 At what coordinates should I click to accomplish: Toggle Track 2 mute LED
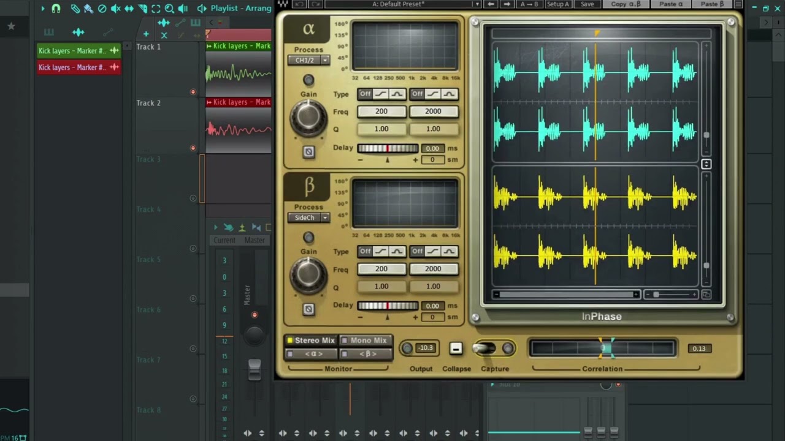coord(193,148)
